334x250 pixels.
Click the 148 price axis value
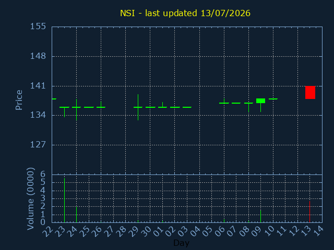[38, 56]
